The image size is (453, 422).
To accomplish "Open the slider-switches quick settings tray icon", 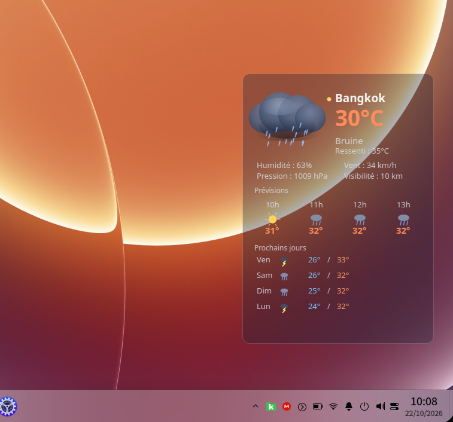I will coord(394,406).
